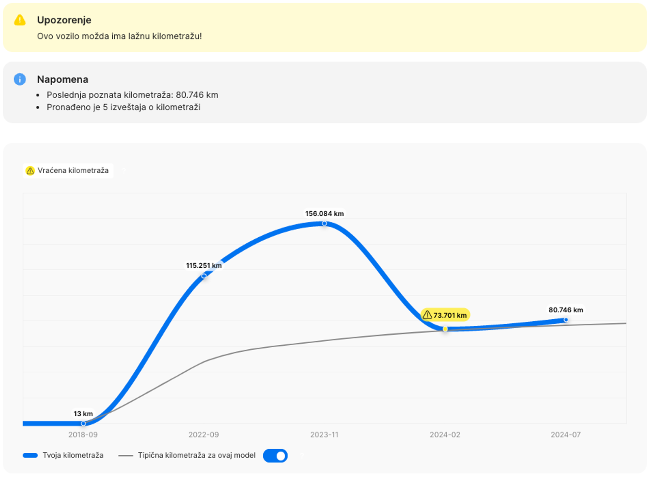Screen dimensions: 648x478
Task: Click the faint question mark beside the toggle
Action: pyautogui.click(x=302, y=455)
